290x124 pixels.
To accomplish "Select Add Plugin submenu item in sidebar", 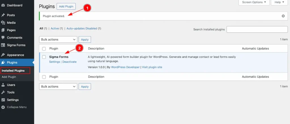I will click(x=9, y=77).
